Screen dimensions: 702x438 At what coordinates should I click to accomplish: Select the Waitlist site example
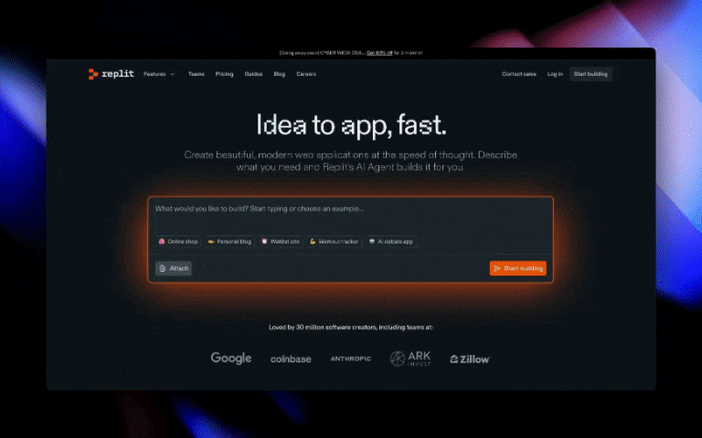pos(281,241)
